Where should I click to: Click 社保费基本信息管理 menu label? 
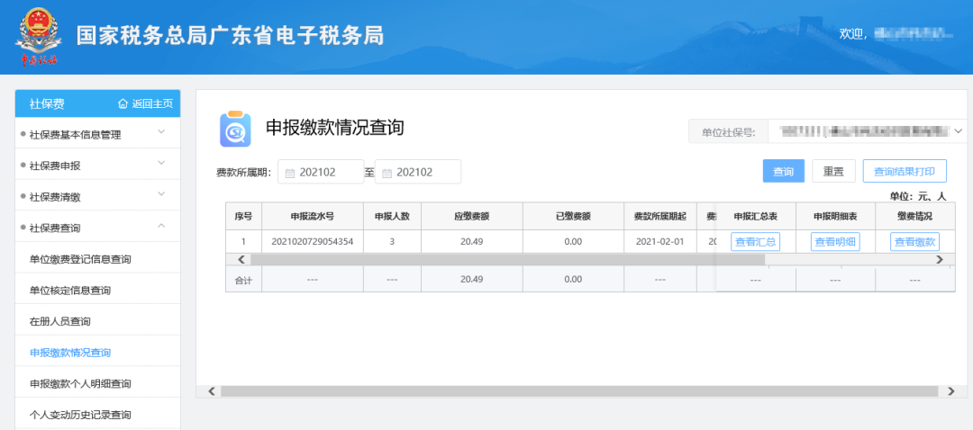75,134
